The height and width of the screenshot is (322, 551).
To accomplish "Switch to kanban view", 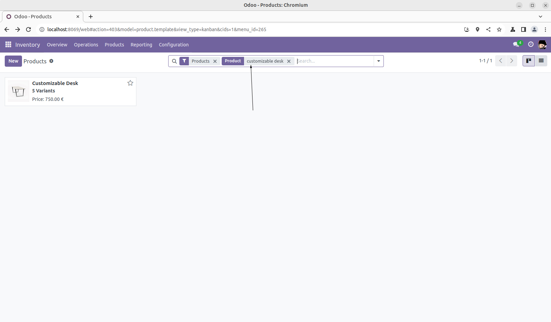I will point(528,61).
